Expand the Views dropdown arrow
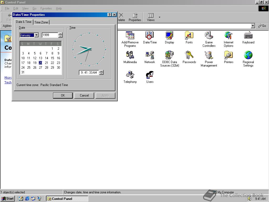This screenshot has height=202, width=269. (159, 17)
